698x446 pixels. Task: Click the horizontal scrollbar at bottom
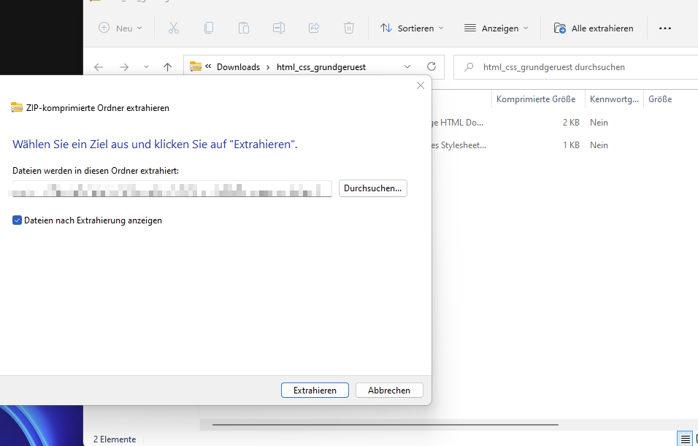coord(365,423)
